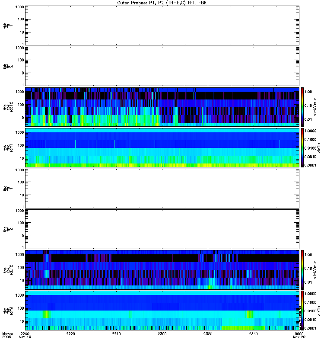
Task: Click the '10' tick label of thc fff 1
Action: click(x=22, y=195)
